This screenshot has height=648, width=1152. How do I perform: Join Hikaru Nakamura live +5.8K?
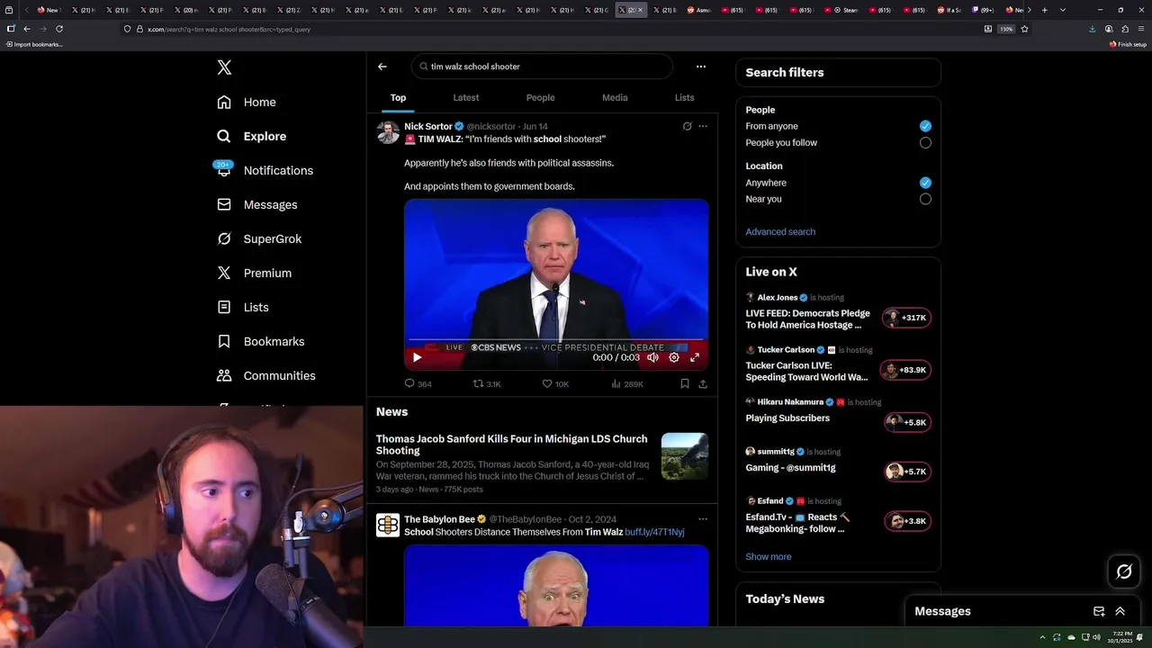coord(906,422)
